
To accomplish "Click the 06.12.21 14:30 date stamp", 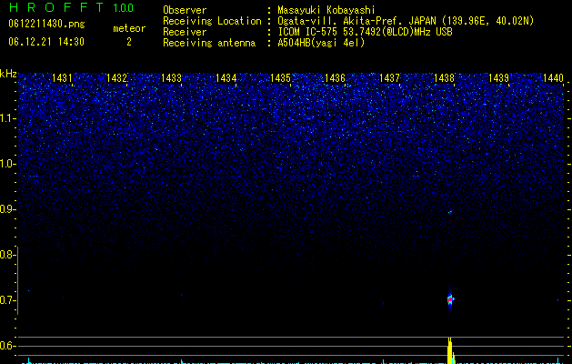I will 46,42.
